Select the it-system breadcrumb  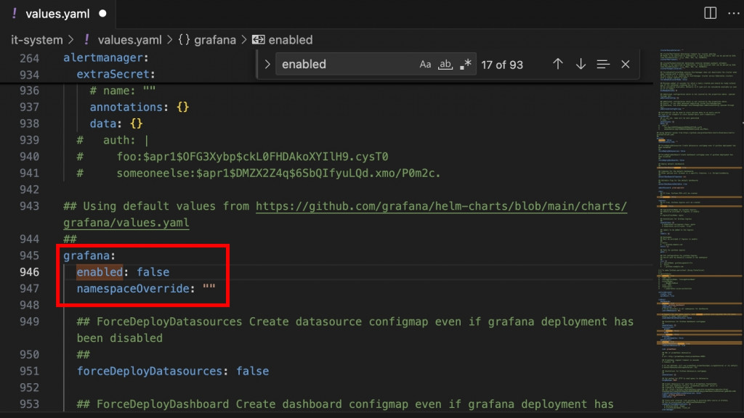pos(37,40)
